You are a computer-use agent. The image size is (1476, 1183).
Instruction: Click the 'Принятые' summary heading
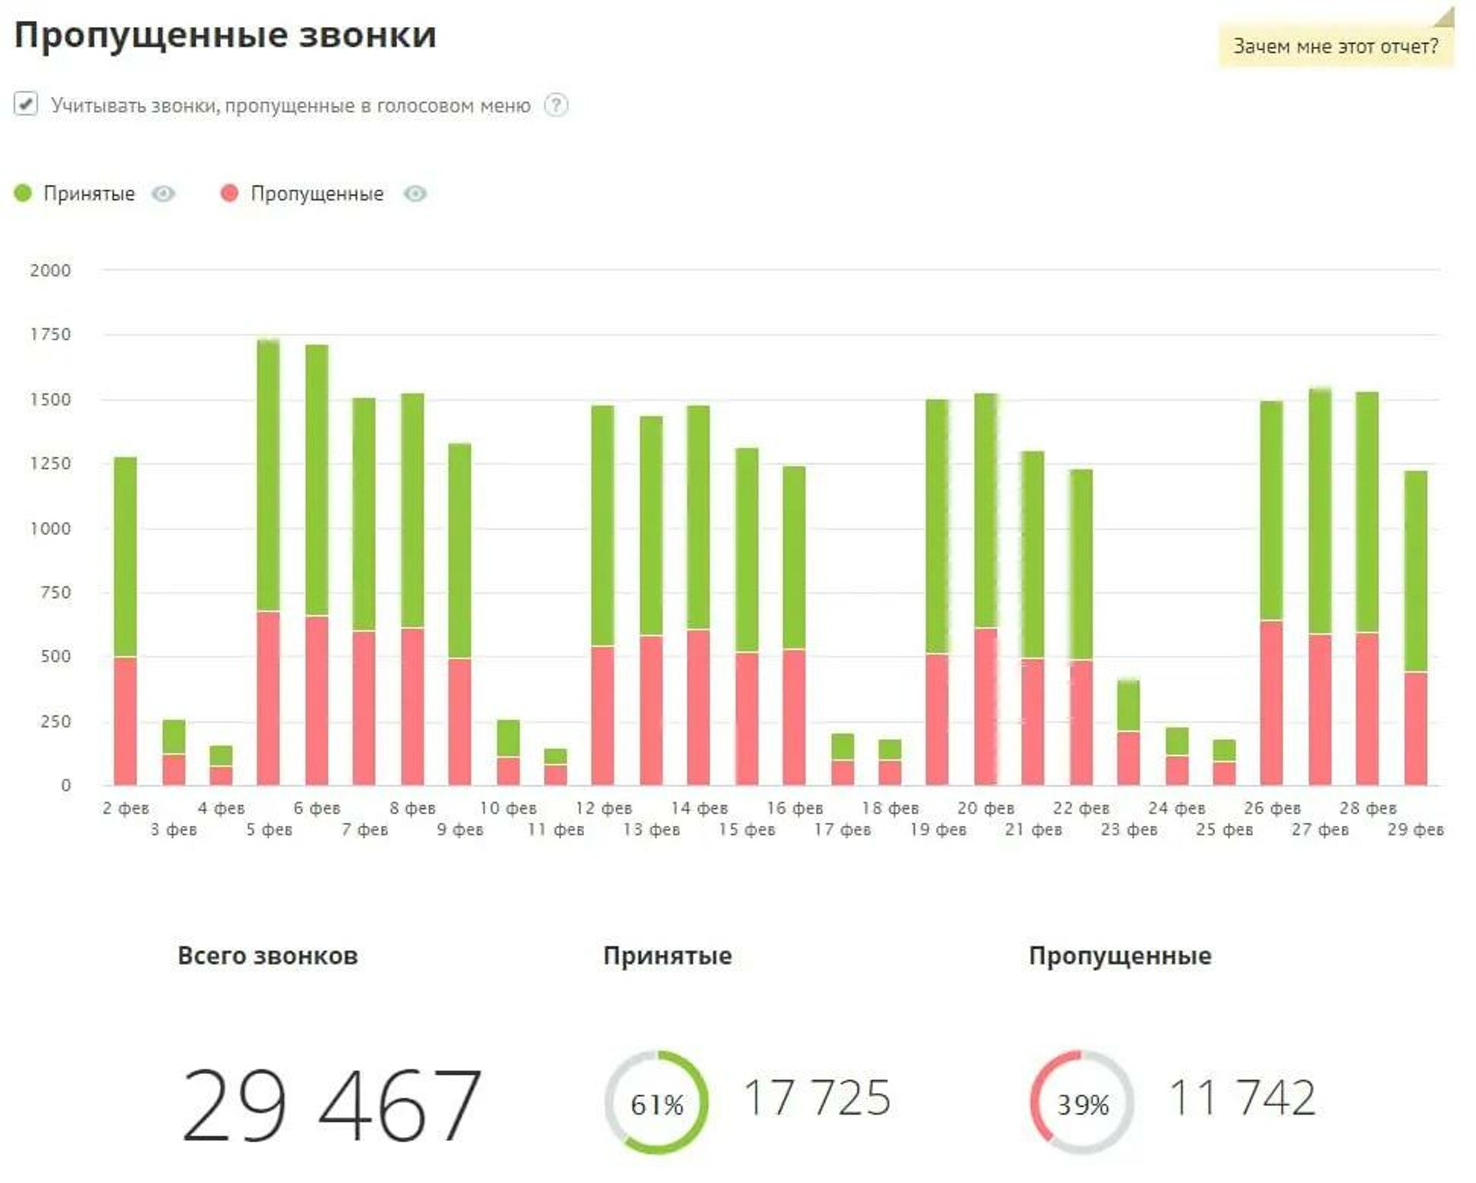tap(667, 956)
